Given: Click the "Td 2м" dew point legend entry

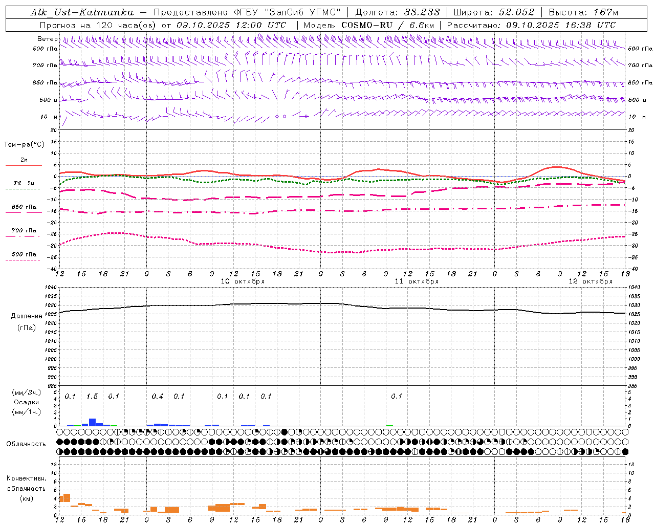Looking at the screenshot, I should tap(24, 183).
